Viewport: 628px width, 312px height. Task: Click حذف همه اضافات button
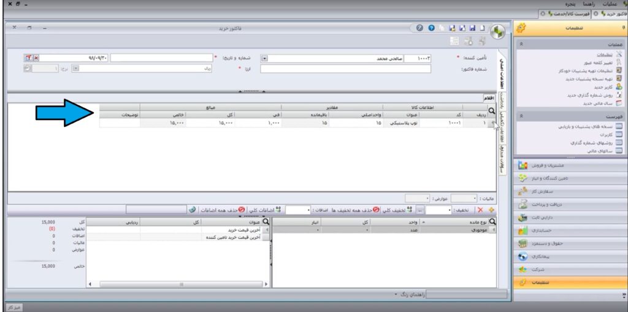[222, 210]
